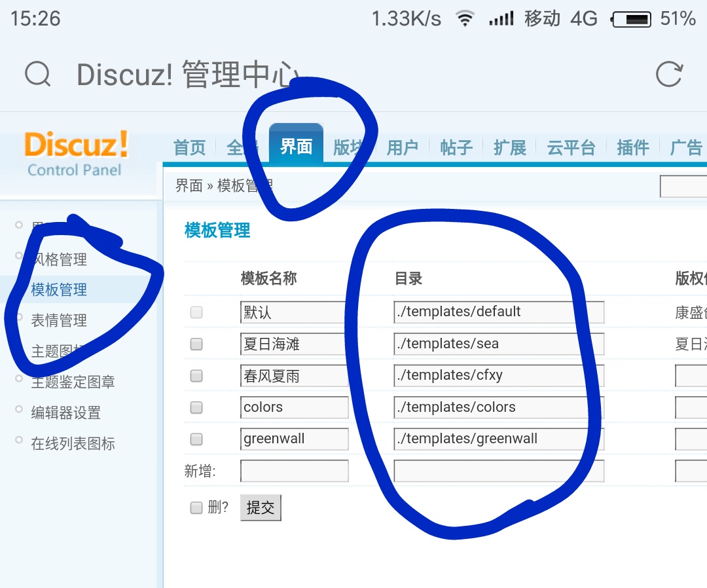Go to the 帖子 tab
Image resolution: width=707 pixels, height=588 pixels.
tap(456, 148)
